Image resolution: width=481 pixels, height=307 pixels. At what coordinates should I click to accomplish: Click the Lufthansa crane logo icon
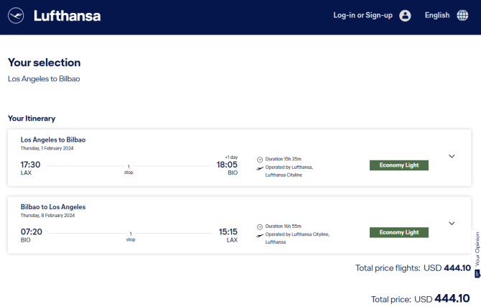[x=16, y=15]
